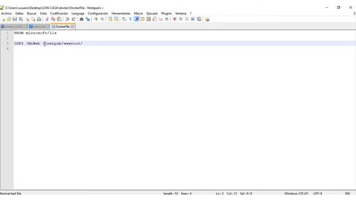Open the Lenguaje menu

tap(78, 13)
